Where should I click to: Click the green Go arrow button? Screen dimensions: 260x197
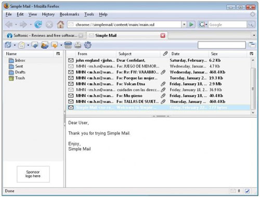click(x=191, y=24)
